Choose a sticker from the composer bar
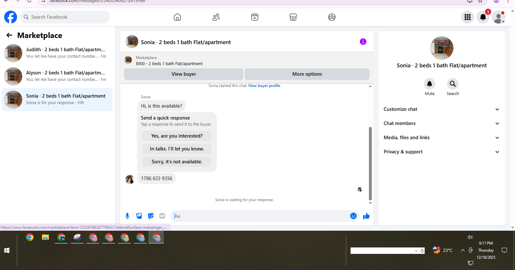This screenshot has width=515, height=270. click(151, 216)
